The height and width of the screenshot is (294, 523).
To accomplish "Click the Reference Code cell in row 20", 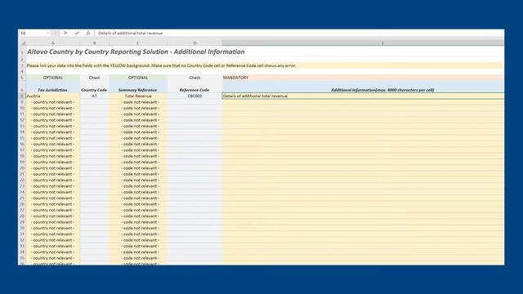I will coord(194,168).
